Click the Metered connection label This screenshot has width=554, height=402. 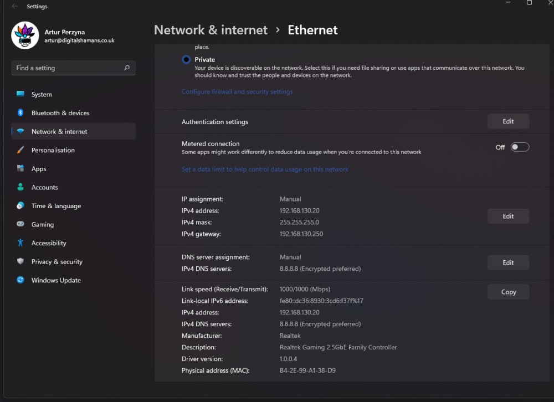[210, 143]
